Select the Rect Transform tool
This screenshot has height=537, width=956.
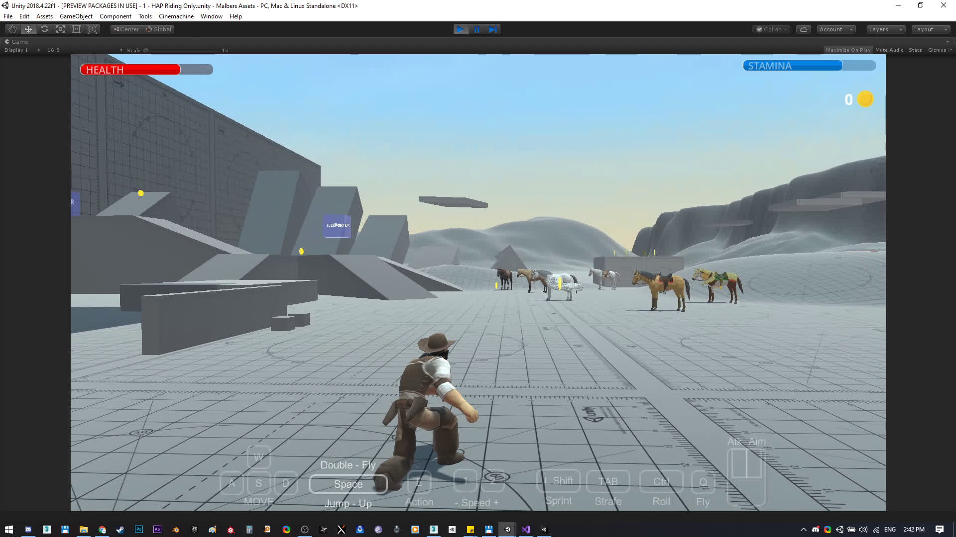coord(76,29)
